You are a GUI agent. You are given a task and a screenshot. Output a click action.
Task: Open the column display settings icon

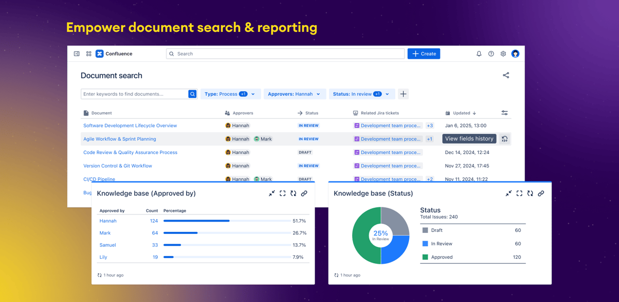point(504,112)
